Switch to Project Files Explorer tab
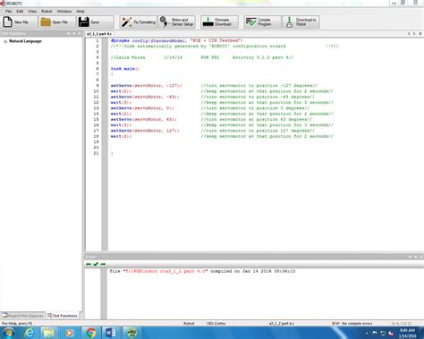Viewport: 424px width, 339px height. (23, 316)
